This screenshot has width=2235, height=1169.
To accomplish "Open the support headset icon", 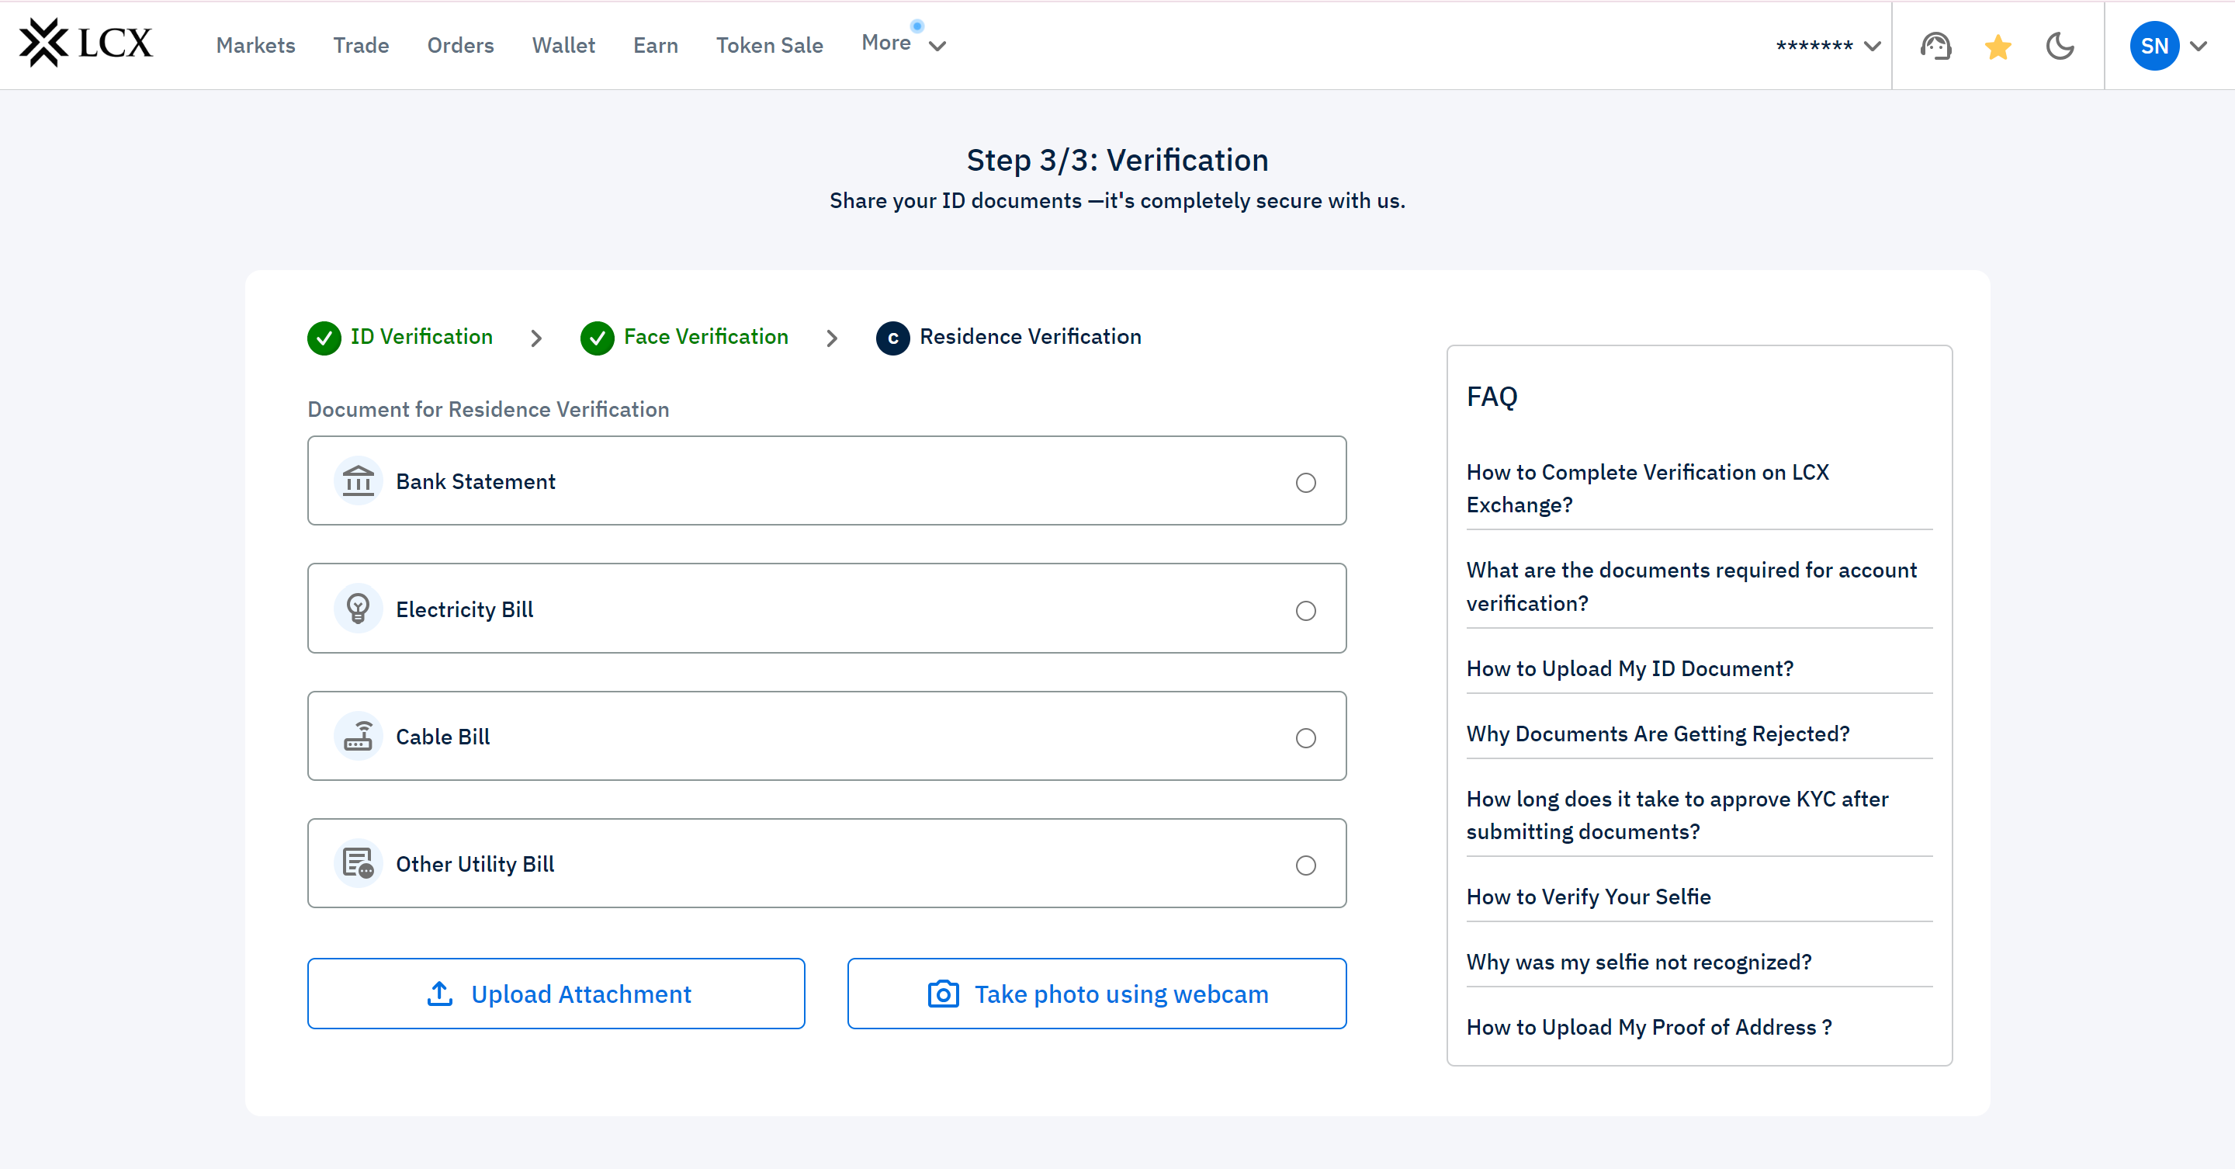I will point(1935,46).
